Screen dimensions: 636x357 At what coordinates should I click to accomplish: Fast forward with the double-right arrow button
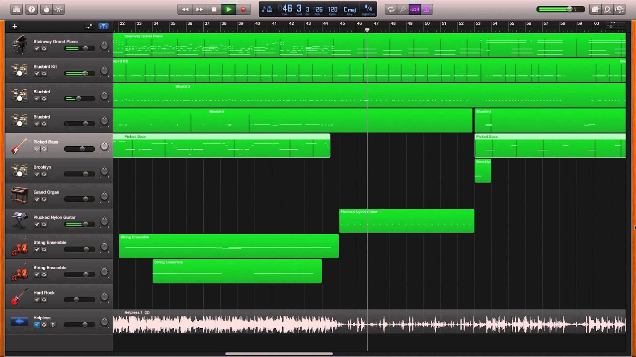199,9
